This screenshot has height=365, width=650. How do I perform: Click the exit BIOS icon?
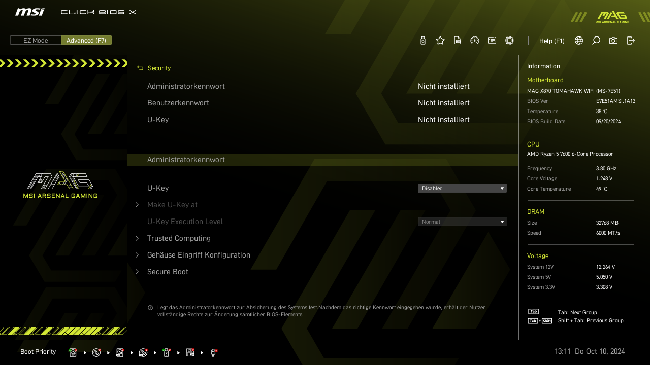(x=631, y=41)
